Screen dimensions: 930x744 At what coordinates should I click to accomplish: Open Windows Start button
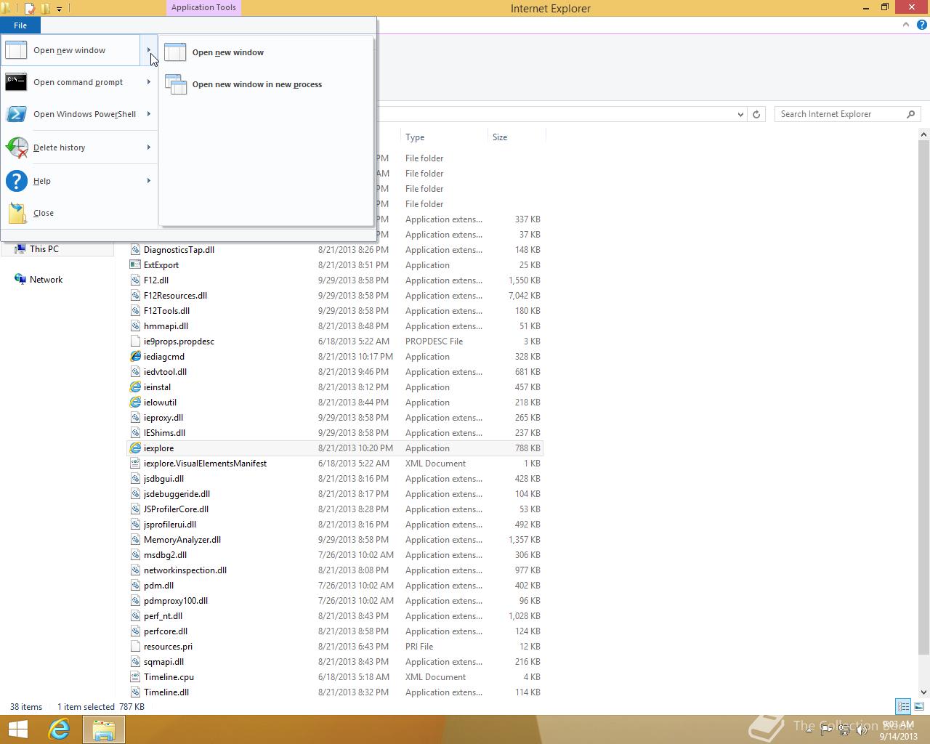point(17,729)
